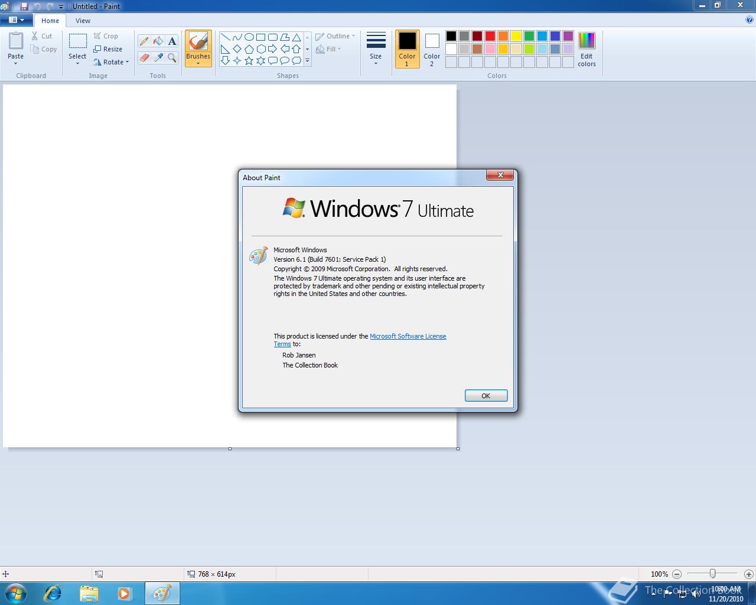
Task: Click the Crop button
Action: 106,36
